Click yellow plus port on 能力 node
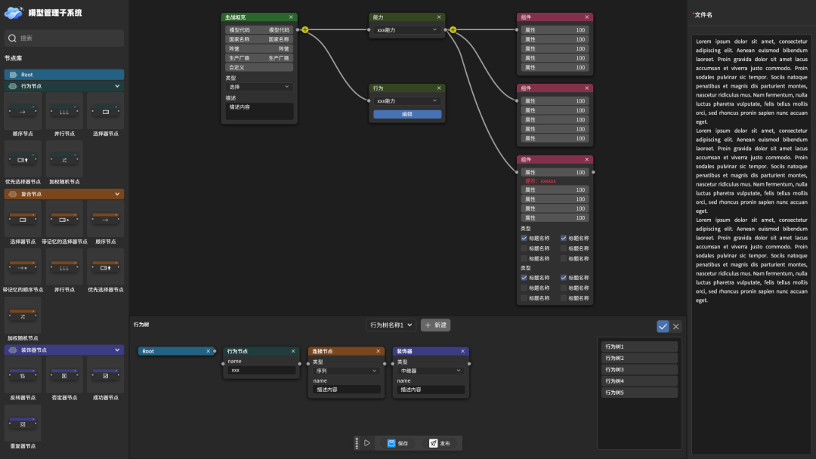The image size is (816, 459). [453, 29]
